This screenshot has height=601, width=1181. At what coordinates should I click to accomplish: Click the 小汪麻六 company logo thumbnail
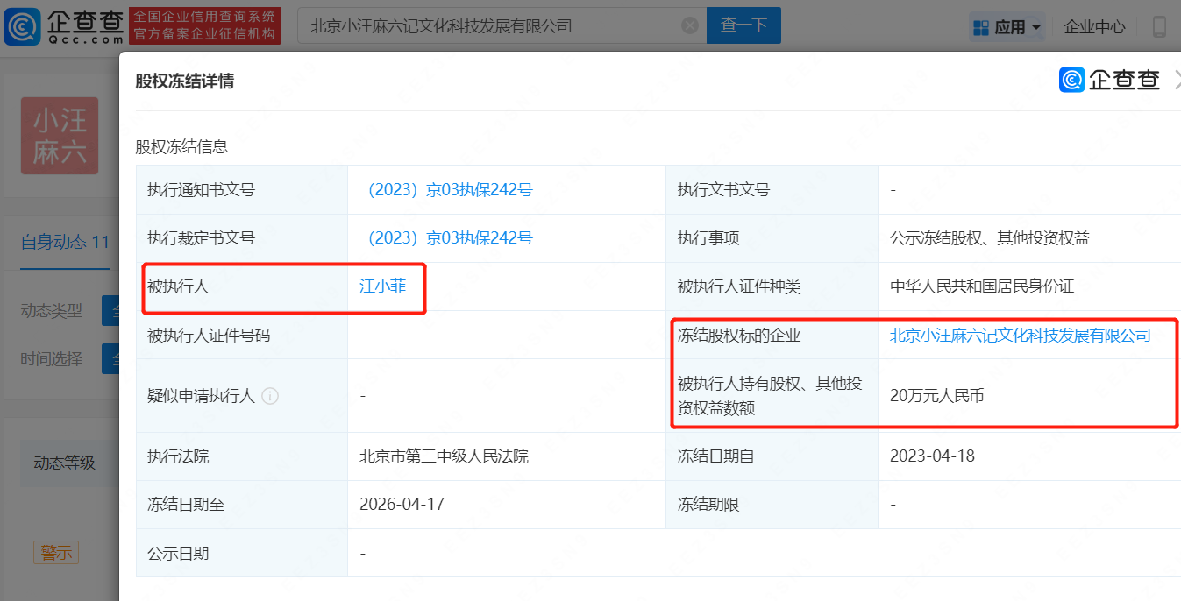tap(60, 136)
